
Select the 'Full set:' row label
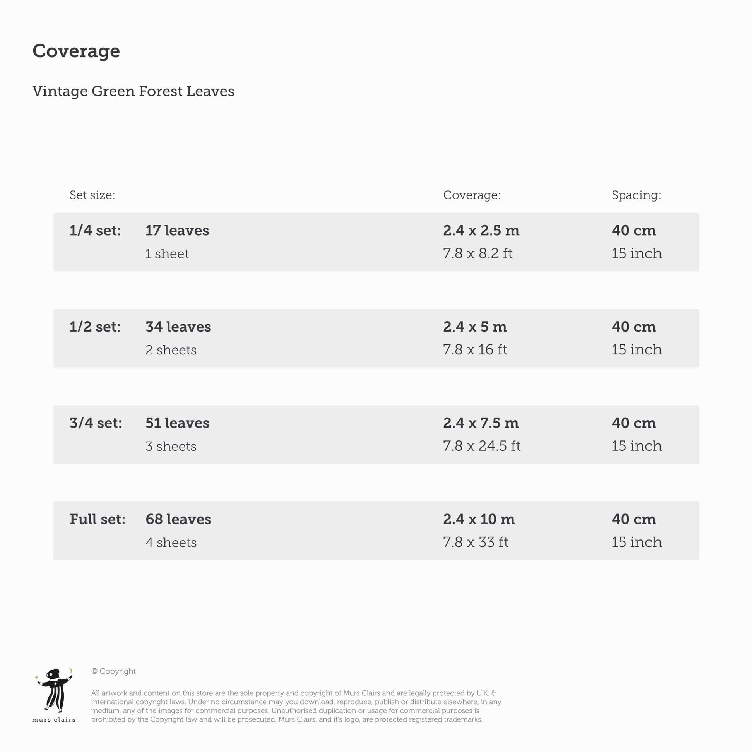[x=98, y=519]
